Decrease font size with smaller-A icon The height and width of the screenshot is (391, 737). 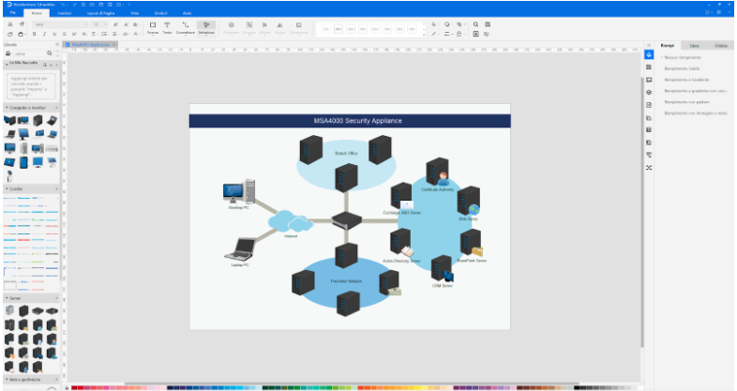tap(126, 24)
